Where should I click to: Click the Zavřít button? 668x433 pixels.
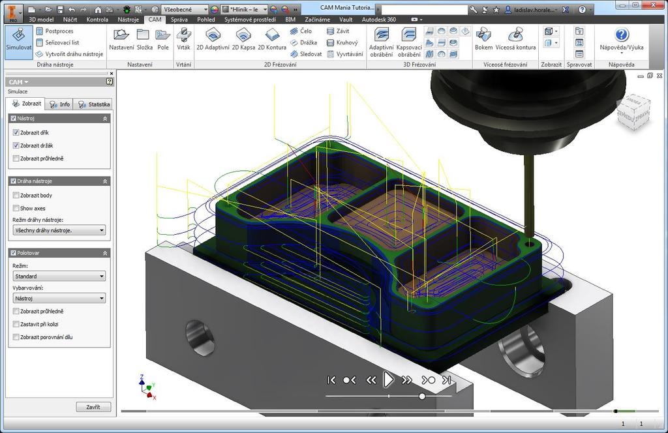93,407
